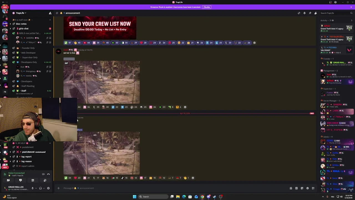Disconnect from the voice channel
Image resolution: width=355 pixels, height=200 pixels.
coord(48,174)
